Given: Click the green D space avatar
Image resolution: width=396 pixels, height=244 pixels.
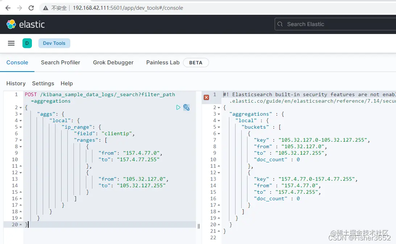Looking at the screenshot, I should pyautogui.click(x=27, y=43).
